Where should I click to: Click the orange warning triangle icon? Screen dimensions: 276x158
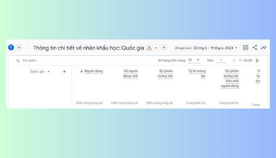(x=149, y=48)
